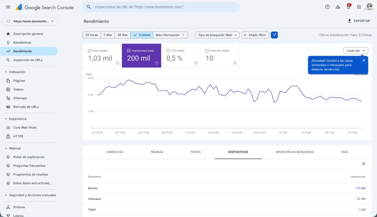The height and width of the screenshot is (217, 377).
Task: Click the Añadir filtro button
Action: click(x=255, y=35)
